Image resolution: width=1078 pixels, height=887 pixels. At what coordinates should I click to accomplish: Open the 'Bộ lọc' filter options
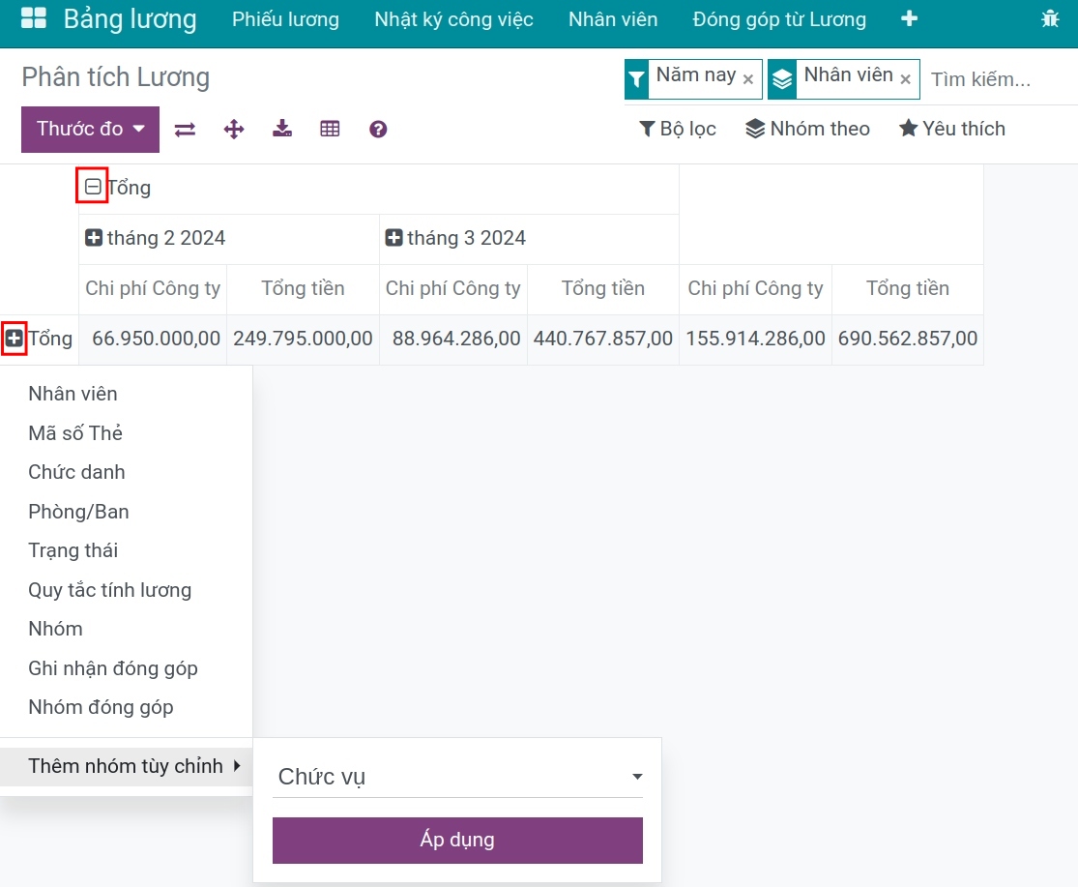coord(678,129)
